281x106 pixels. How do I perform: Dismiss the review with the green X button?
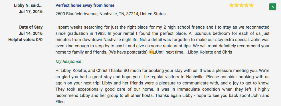tap(272, 7)
